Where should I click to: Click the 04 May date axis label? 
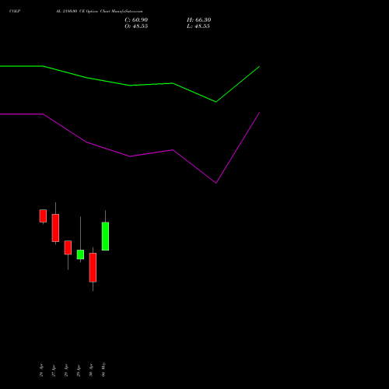[103, 370]
